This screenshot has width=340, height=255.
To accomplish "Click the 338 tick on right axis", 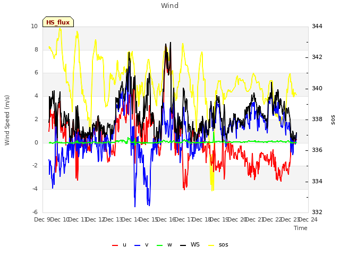I will click(x=317, y=119).
